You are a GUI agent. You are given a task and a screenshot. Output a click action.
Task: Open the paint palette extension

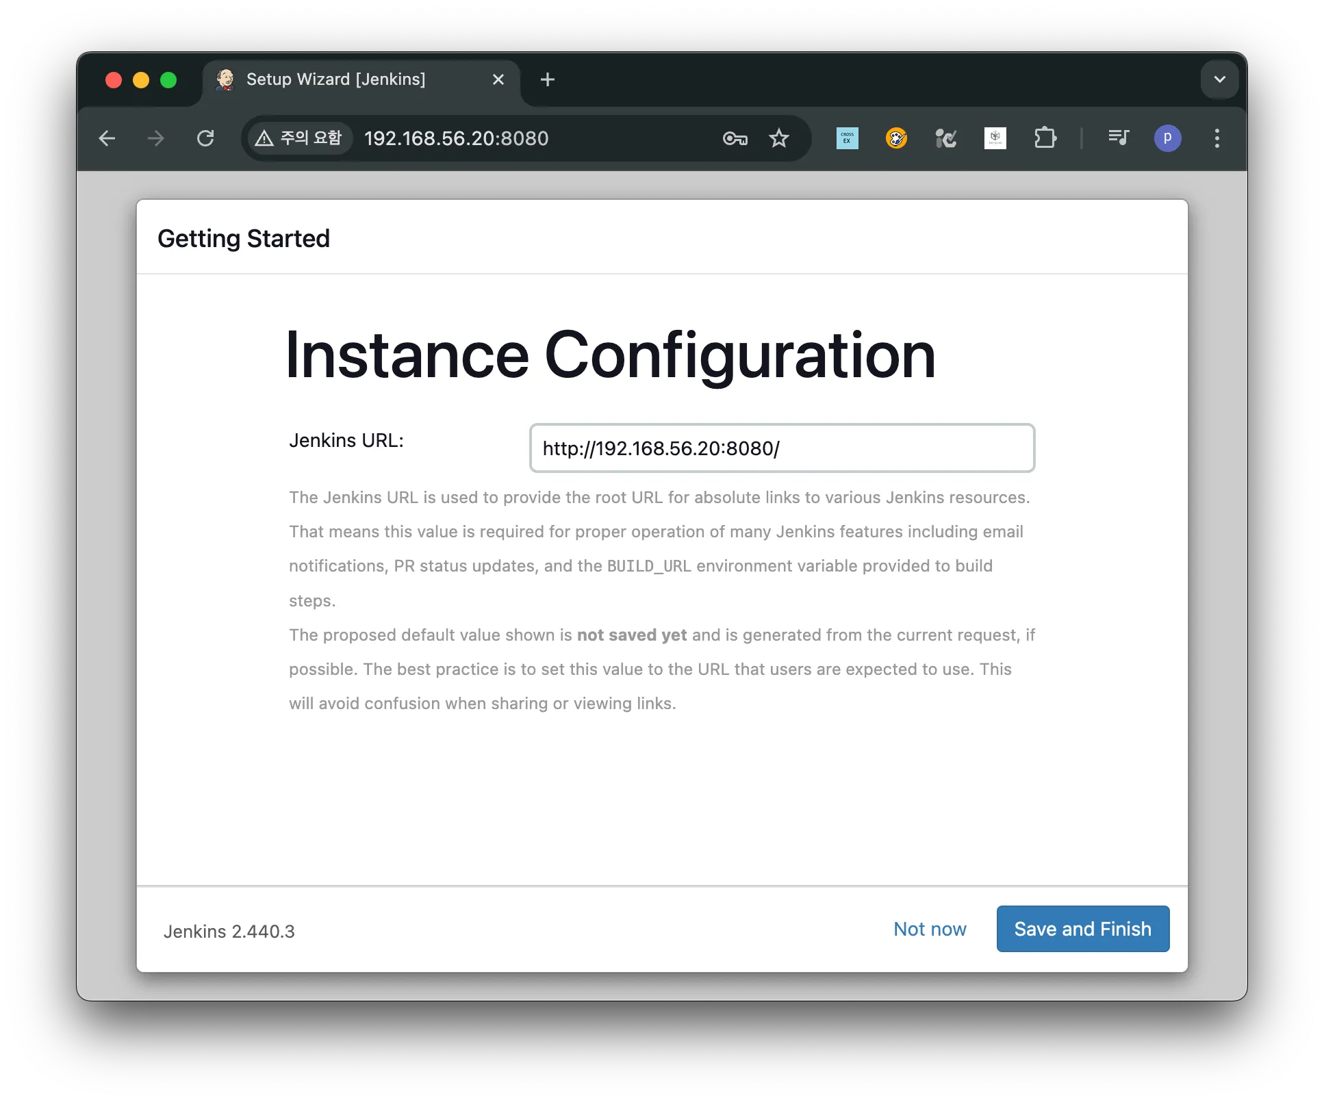click(x=896, y=138)
